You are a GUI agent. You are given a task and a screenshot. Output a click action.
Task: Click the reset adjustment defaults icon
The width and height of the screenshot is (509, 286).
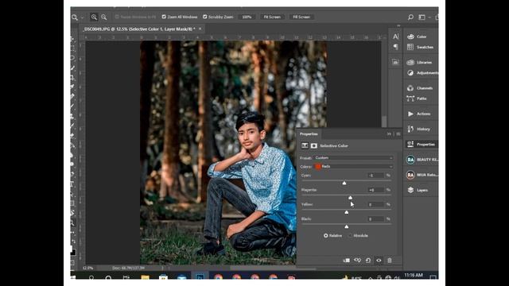(368, 261)
